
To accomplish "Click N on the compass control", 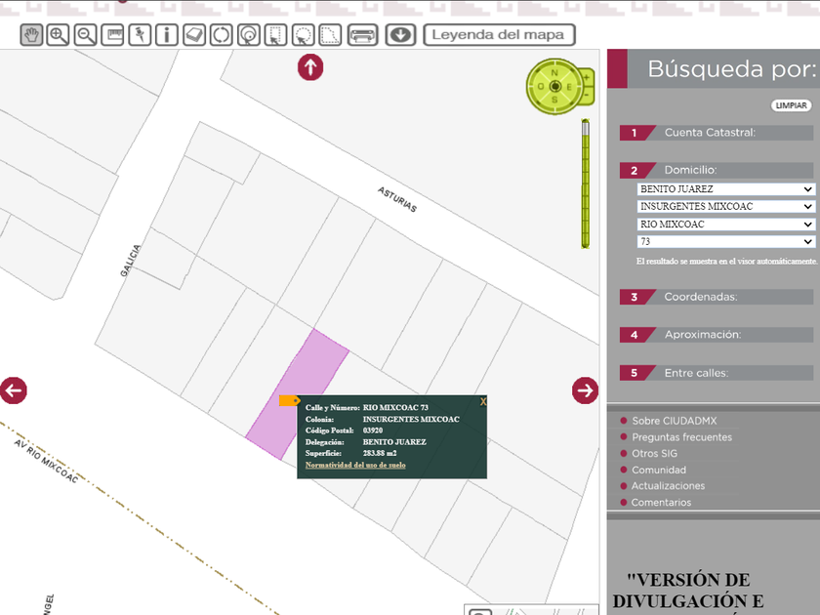I will [554, 72].
